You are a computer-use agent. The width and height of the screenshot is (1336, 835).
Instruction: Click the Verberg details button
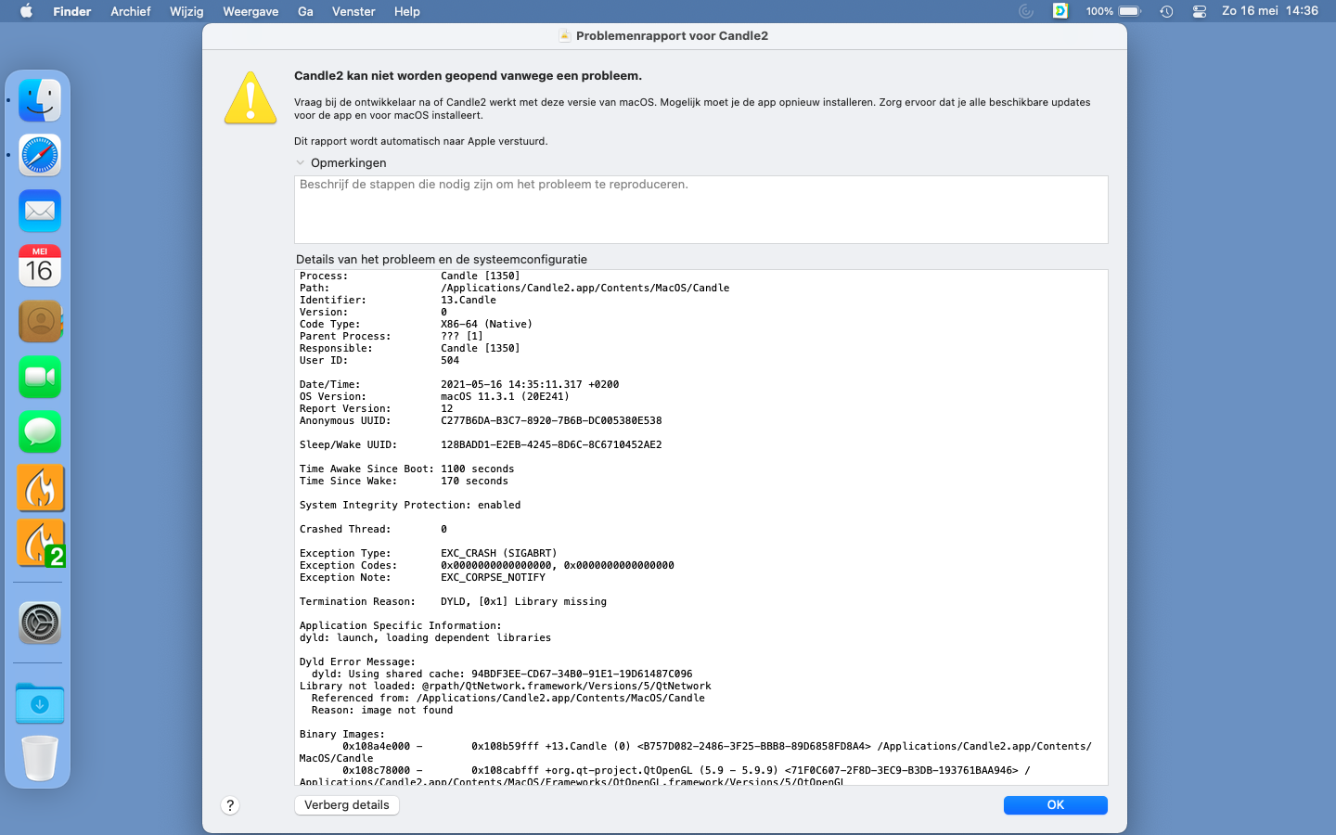[347, 805]
